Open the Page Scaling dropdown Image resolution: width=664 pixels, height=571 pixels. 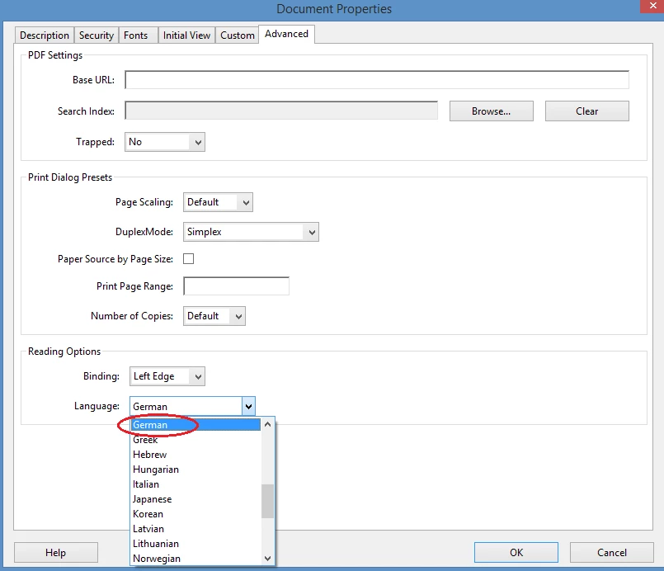[218, 202]
